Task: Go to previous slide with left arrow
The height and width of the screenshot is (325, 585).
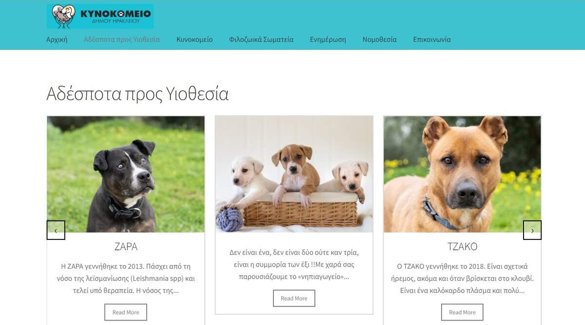Action: click(x=56, y=230)
